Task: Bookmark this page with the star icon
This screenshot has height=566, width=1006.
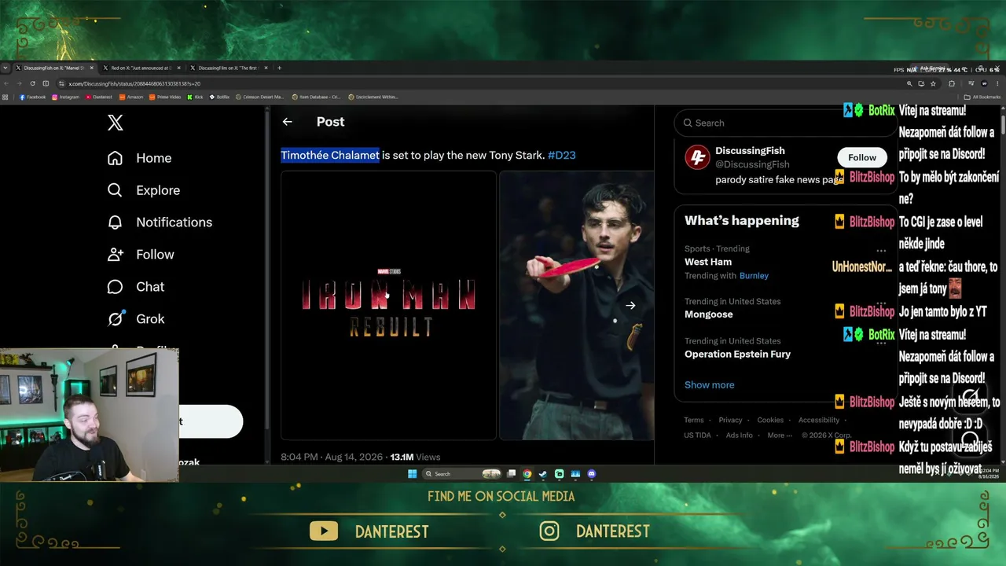Action: [933, 83]
